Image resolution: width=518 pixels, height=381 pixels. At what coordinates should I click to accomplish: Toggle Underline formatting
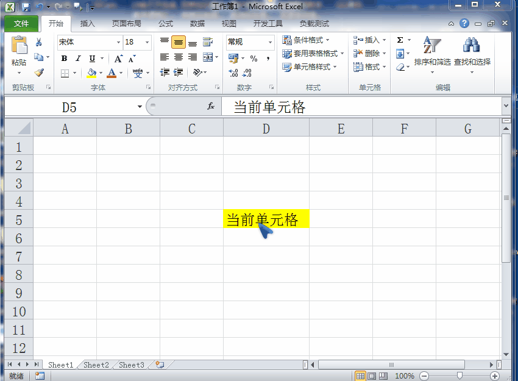(x=92, y=59)
